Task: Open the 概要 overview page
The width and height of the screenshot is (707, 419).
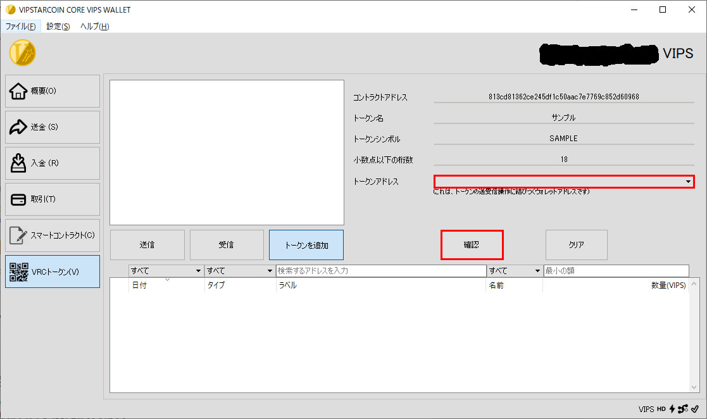Action: tap(53, 91)
